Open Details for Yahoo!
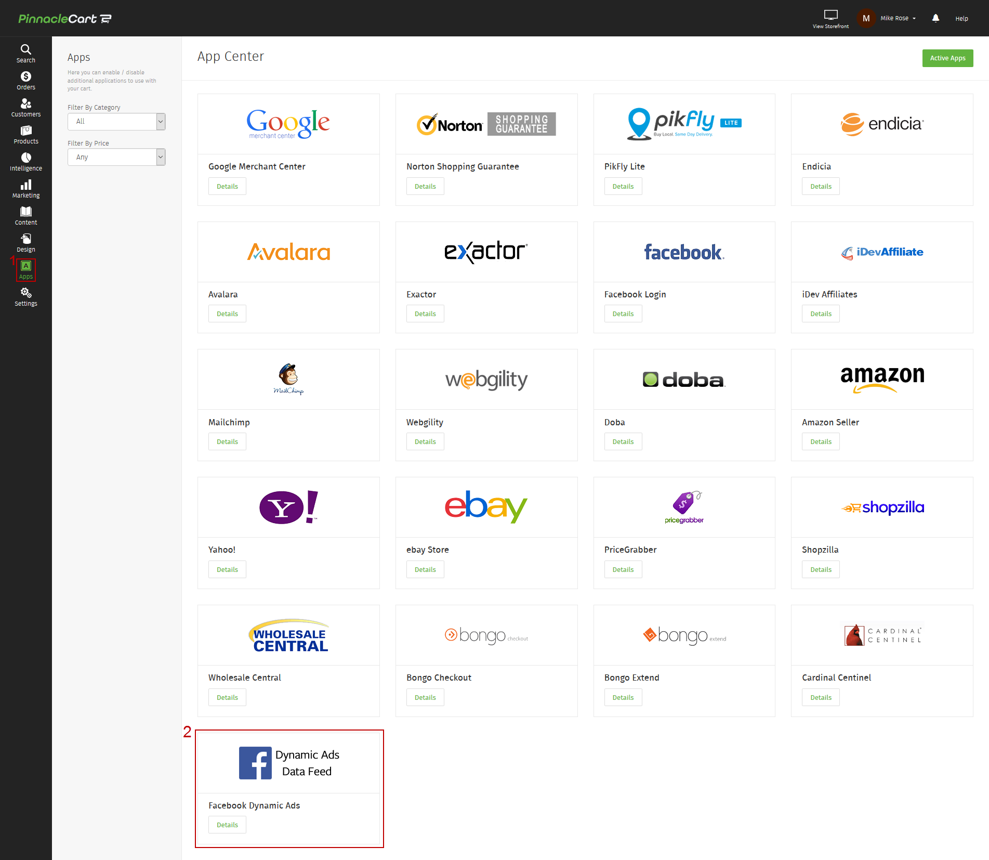 [x=227, y=569]
